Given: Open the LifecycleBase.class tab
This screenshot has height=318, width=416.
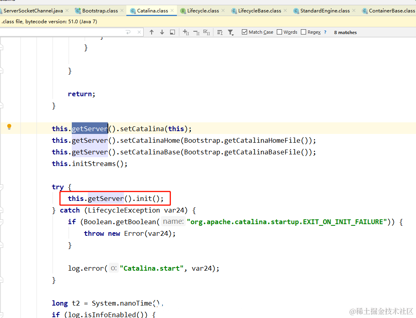Looking at the screenshot, I should (259, 10).
